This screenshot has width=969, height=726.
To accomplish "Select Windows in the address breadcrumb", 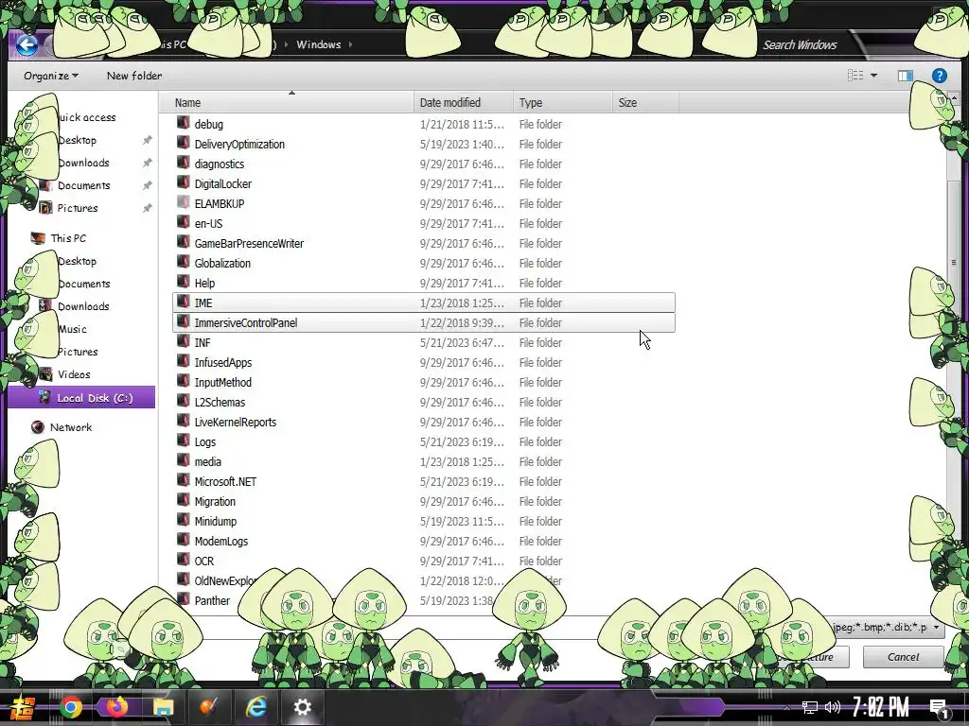I will [318, 44].
